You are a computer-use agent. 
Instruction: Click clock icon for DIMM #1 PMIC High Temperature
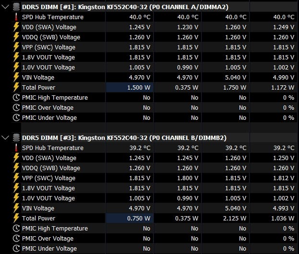click(16, 97)
